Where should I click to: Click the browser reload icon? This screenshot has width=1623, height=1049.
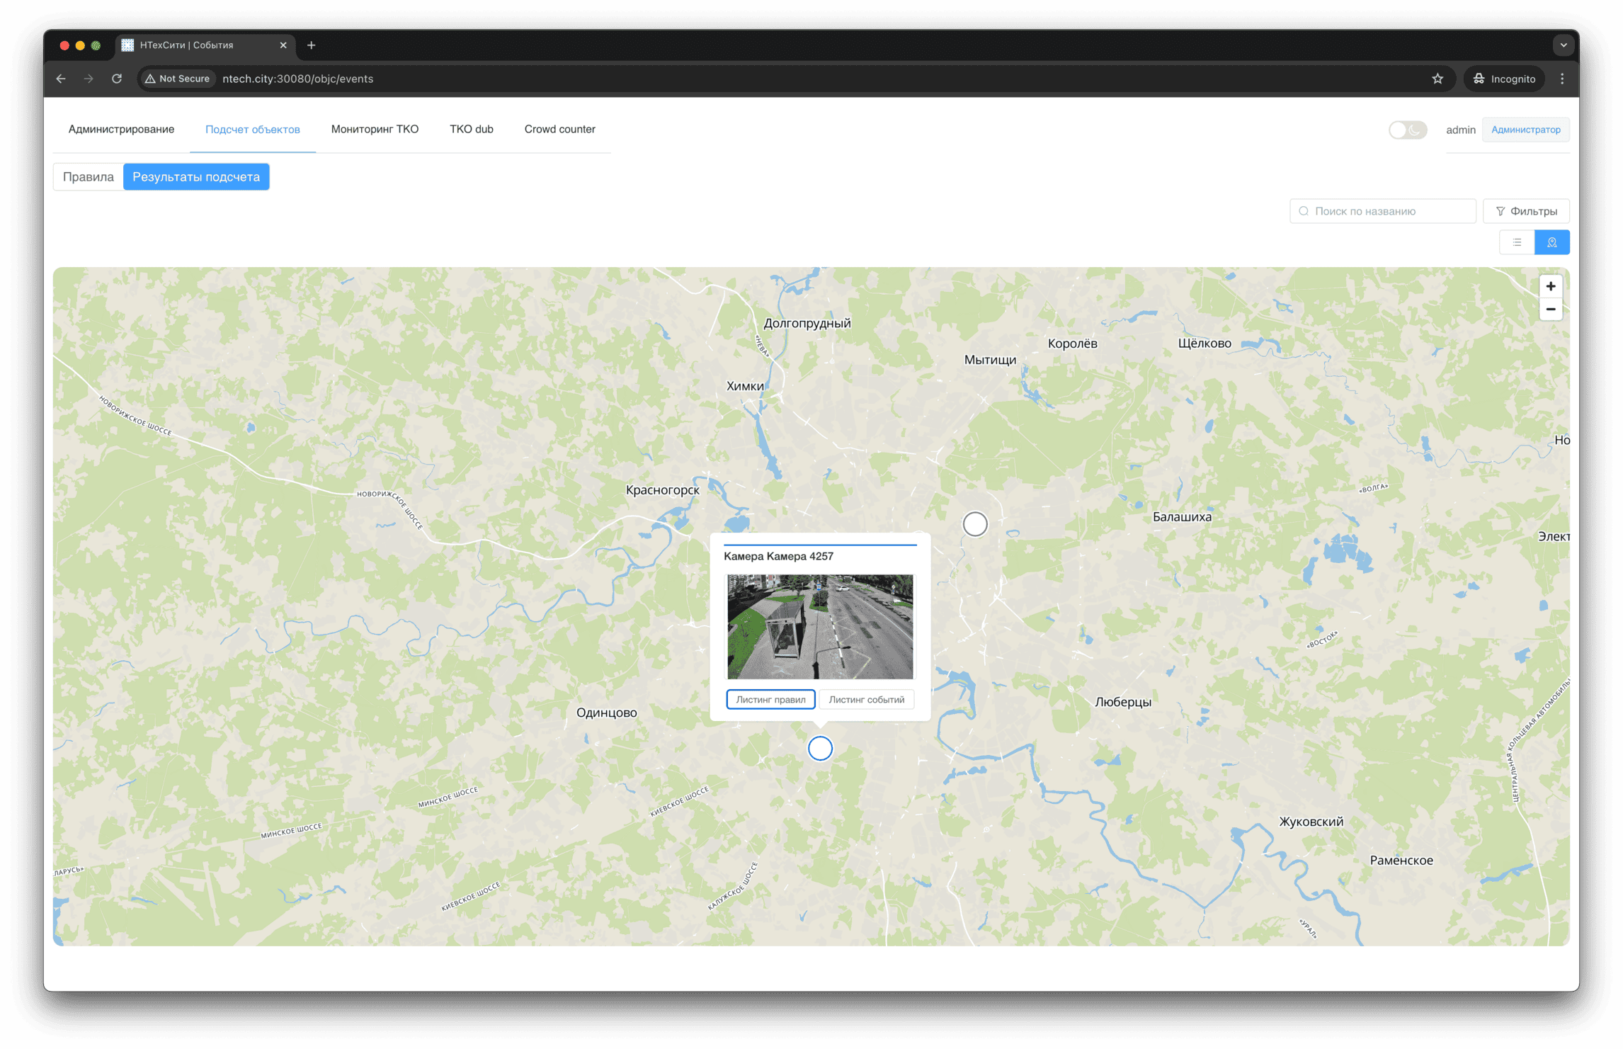(x=117, y=79)
